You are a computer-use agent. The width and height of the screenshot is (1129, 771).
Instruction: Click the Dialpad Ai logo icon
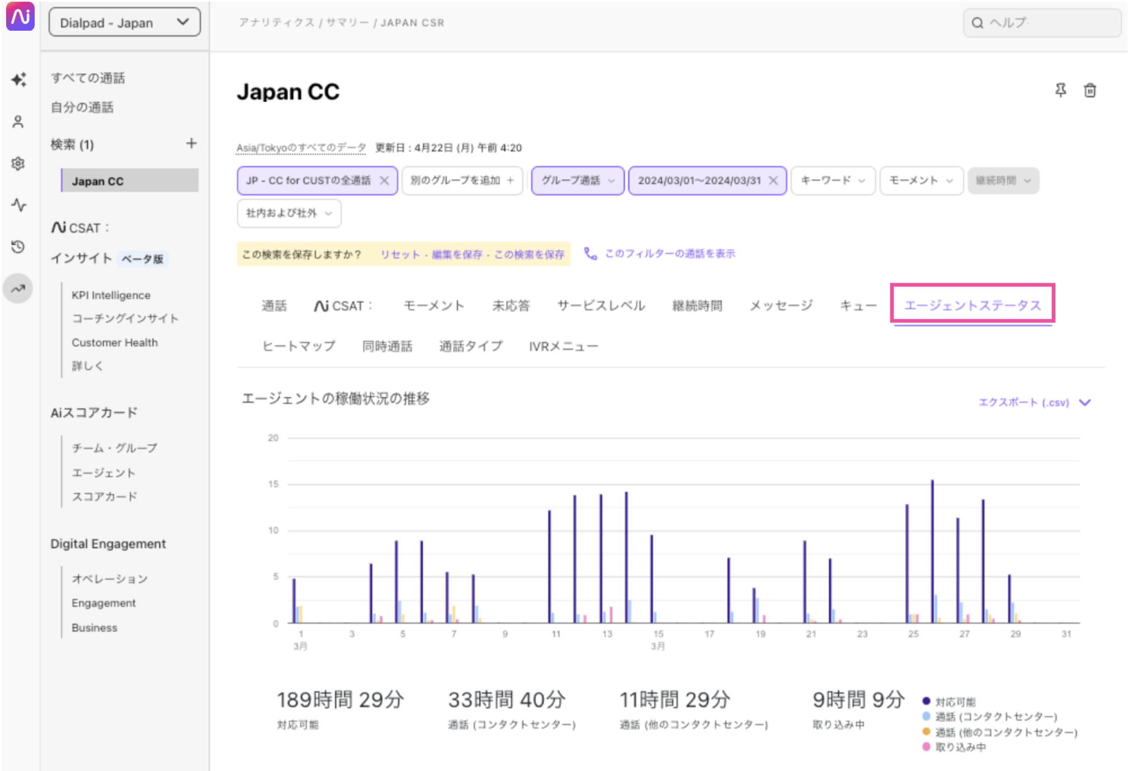click(x=20, y=17)
